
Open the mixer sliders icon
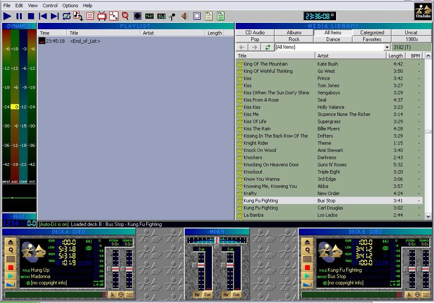tap(149, 17)
